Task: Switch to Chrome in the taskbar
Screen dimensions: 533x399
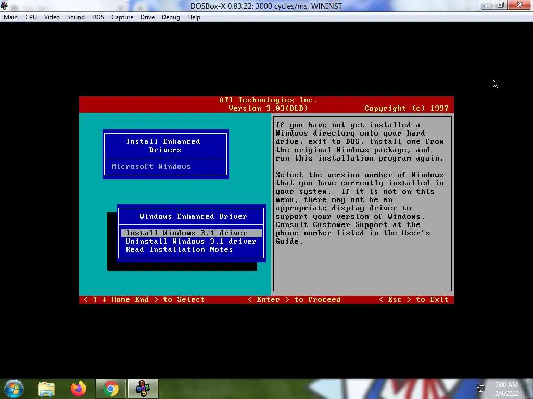Action: (x=111, y=389)
